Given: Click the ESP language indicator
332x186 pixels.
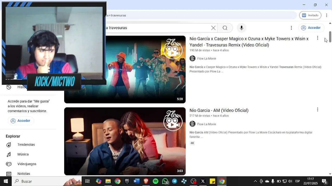Looking at the screenshot, I should click(298, 181).
